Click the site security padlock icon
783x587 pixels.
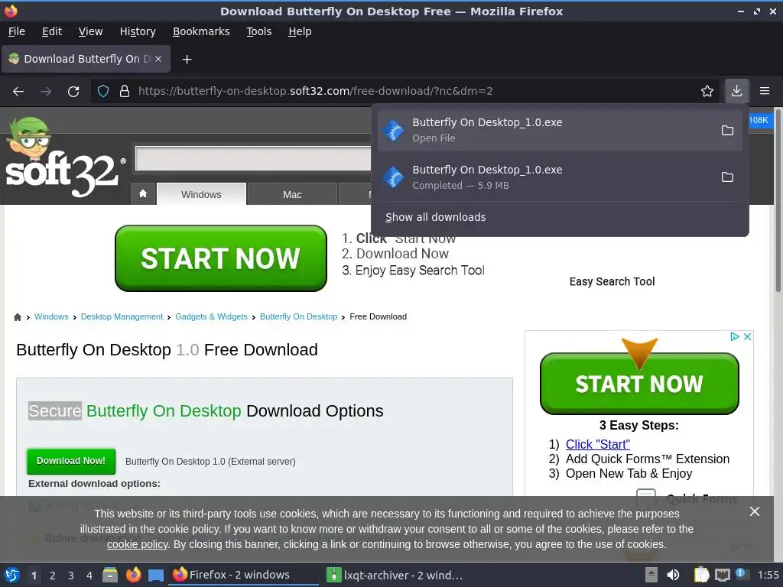click(x=125, y=92)
